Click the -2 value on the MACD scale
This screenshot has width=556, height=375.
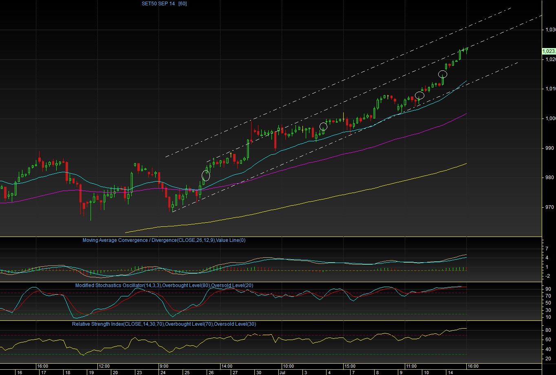click(547, 276)
